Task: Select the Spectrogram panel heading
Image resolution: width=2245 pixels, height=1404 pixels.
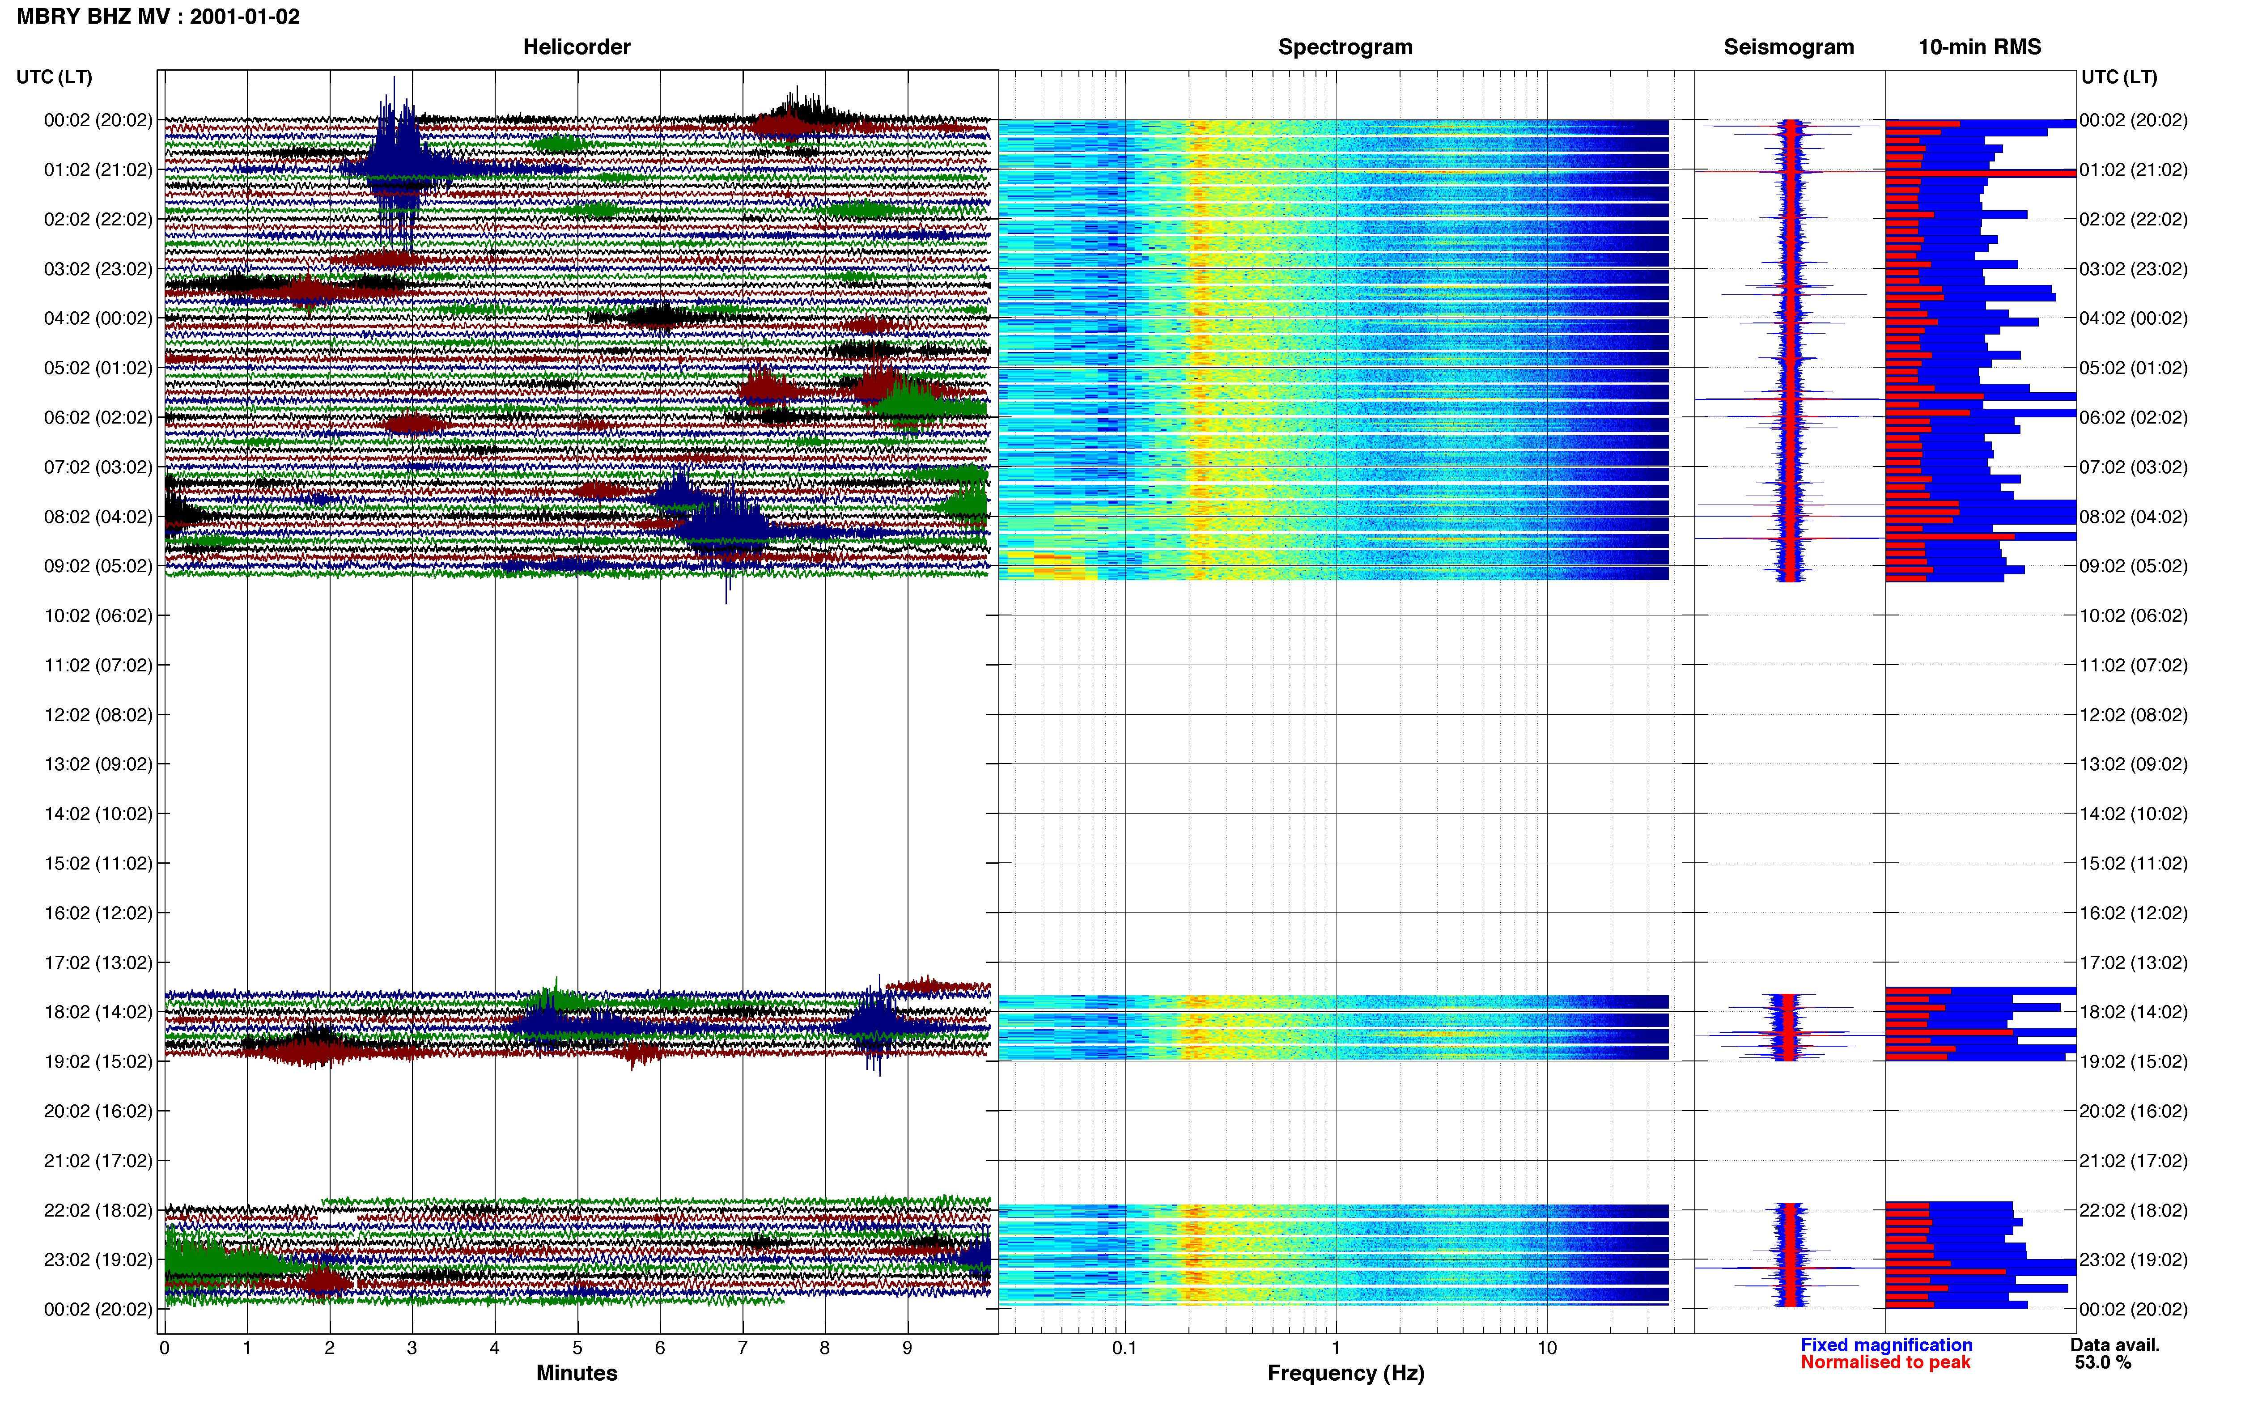Action: coord(1345,47)
